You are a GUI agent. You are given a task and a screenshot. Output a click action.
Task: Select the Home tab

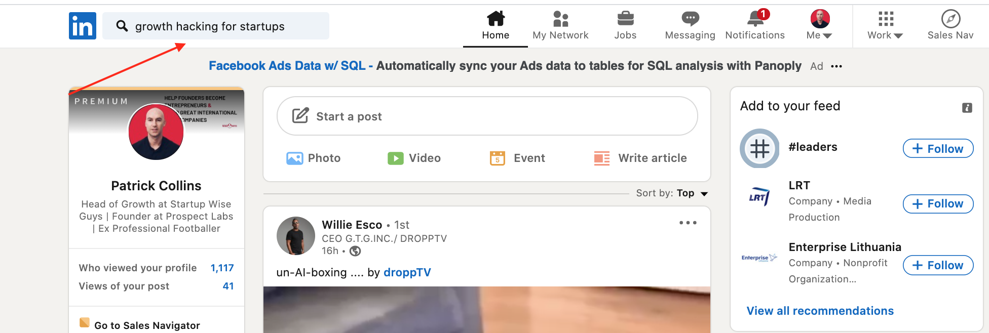click(x=496, y=26)
